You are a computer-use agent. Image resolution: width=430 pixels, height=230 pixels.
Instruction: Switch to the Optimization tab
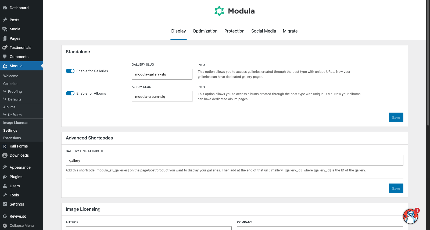(205, 31)
